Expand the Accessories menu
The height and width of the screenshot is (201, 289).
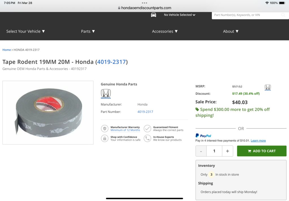(x=165, y=31)
